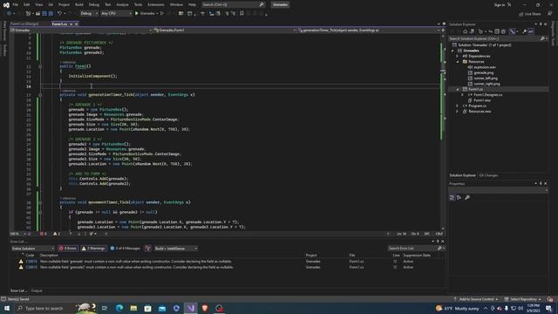Select grenade.png in Solution Explorer
Screen dimensions: 558x314
tap(484, 72)
